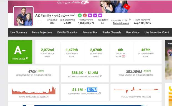Click the Entertainment channel type link
172x106 pixels.
tap(121, 23)
